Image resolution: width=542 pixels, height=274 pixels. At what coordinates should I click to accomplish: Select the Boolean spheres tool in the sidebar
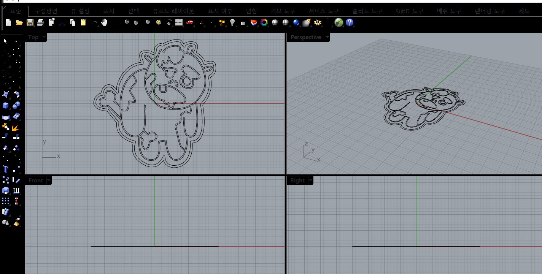point(16,105)
